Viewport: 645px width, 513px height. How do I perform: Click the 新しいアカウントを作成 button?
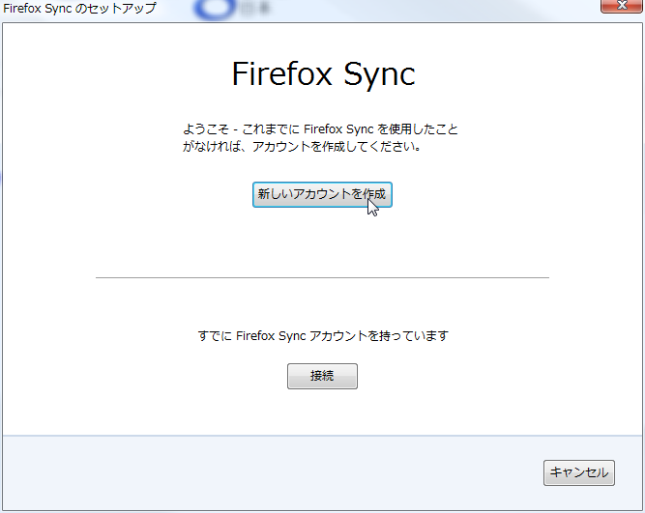click(322, 194)
